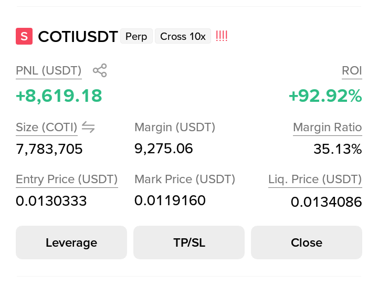Click the +8,619.18 PNL value
This screenshot has width=378, height=285.
[59, 96]
